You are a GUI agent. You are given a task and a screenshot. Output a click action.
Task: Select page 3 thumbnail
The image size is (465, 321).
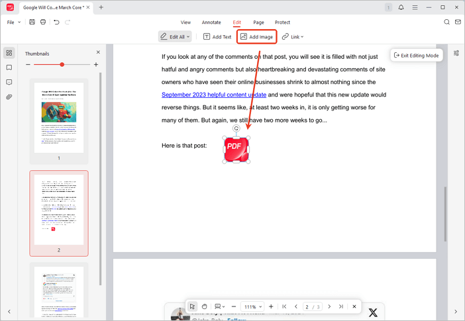coord(59,292)
